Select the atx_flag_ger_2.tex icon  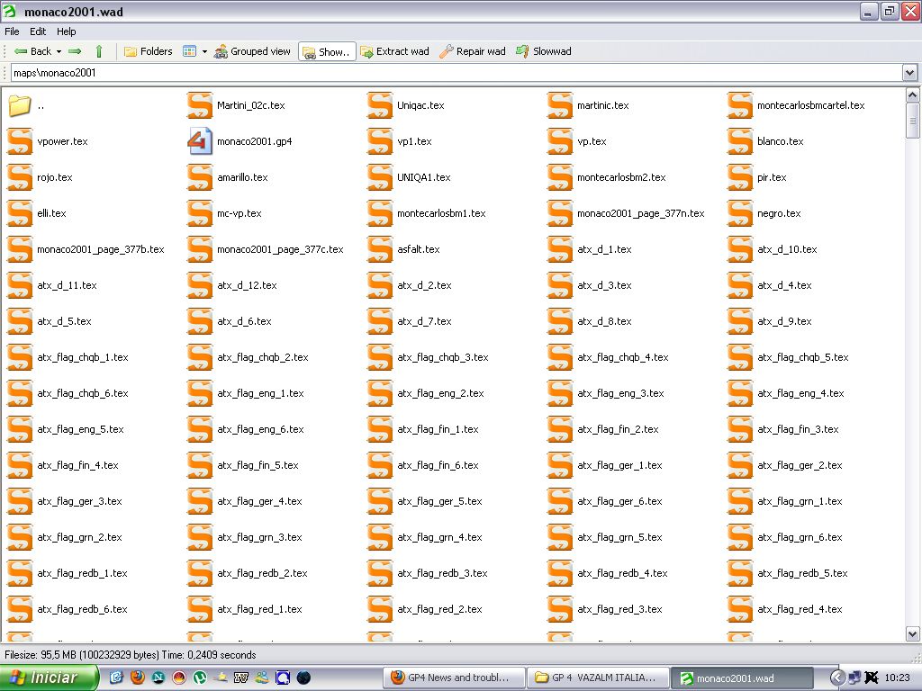[x=739, y=465]
